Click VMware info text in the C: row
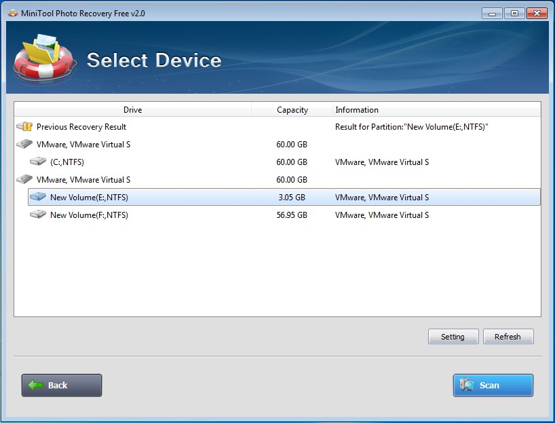555x423 pixels. (x=382, y=162)
